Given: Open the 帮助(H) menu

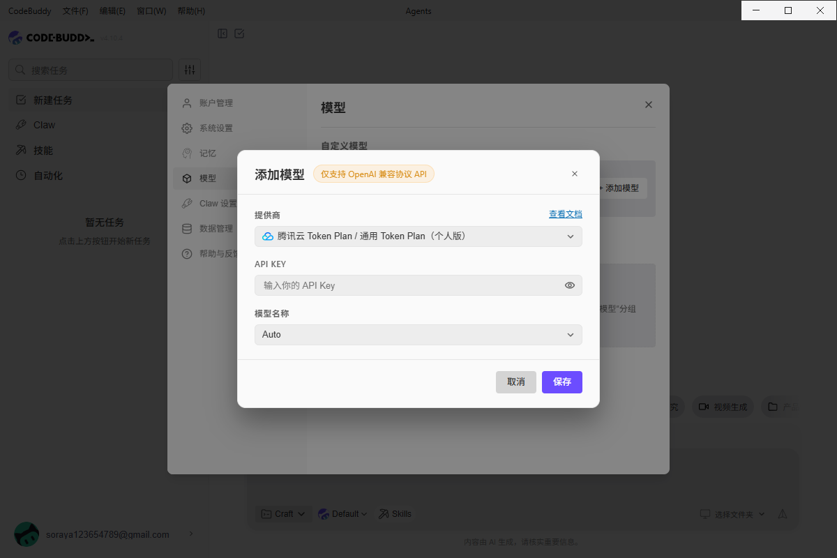Looking at the screenshot, I should tap(191, 11).
